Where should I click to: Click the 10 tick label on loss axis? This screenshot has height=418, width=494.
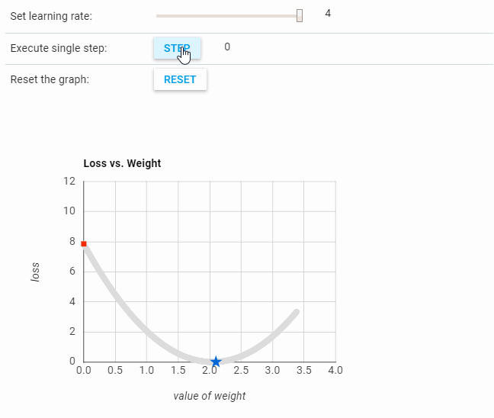[70, 211]
